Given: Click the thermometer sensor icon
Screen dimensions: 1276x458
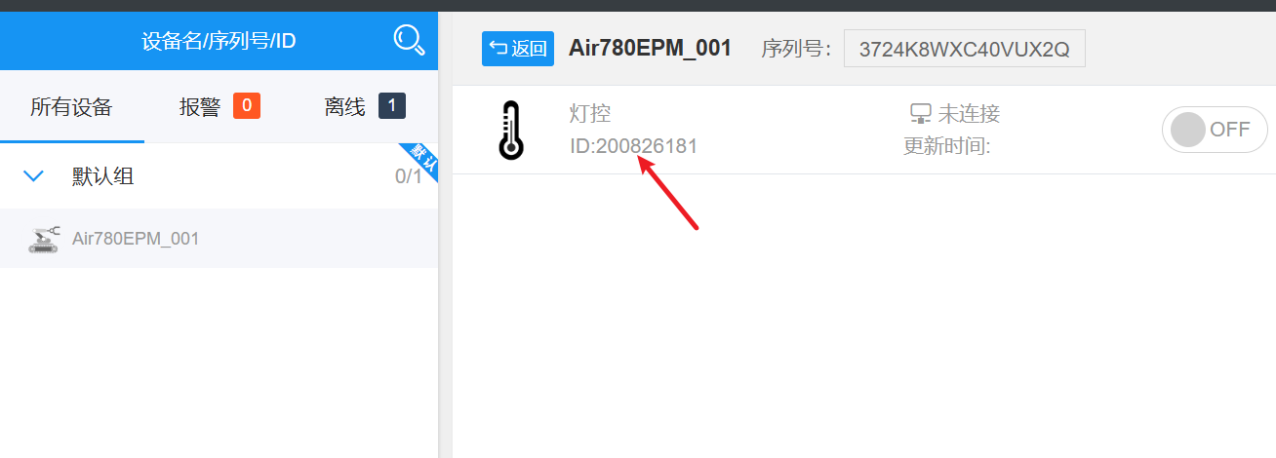Looking at the screenshot, I should (x=510, y=130).
